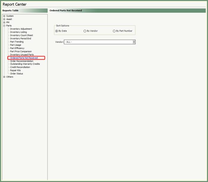This screenshot has width=208, height=182.
Task: Open the Vendor dropdown list
Action: 134,42
